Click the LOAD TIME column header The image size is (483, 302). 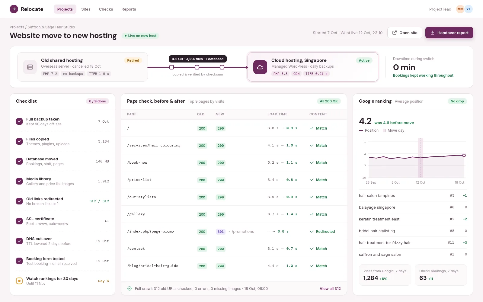point(277,114)
